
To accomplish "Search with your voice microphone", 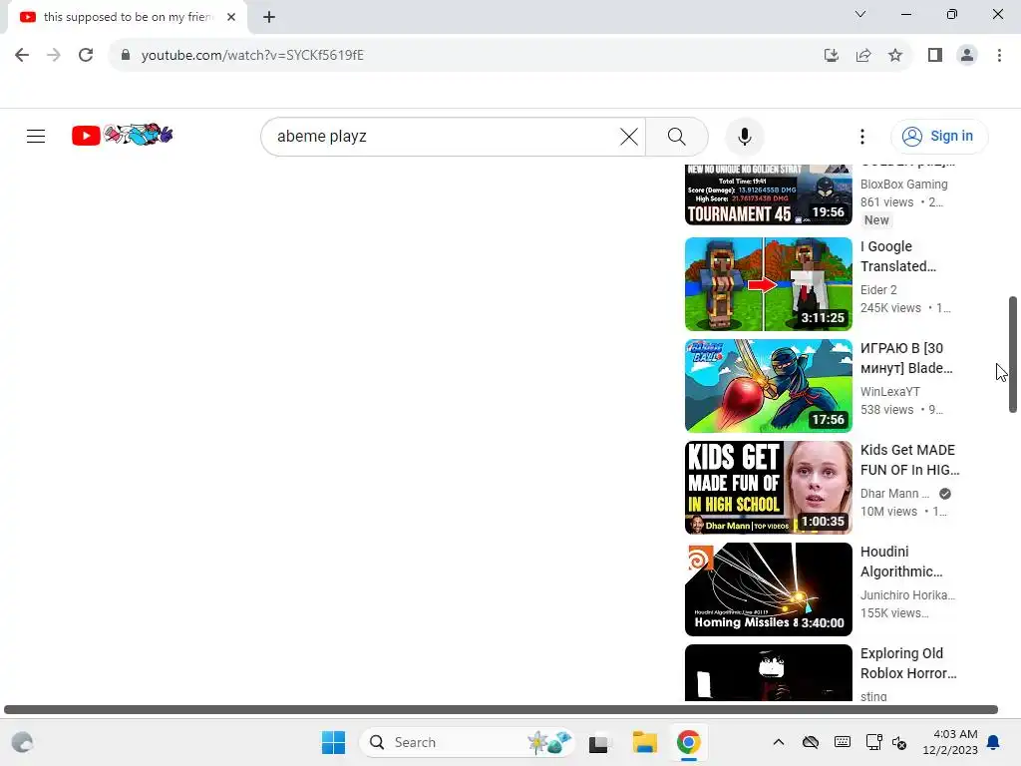I will tap(744, 136).
